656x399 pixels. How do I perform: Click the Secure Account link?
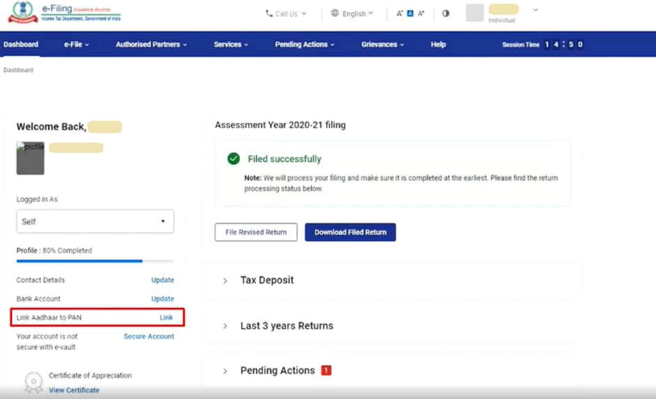click(149, 336)
